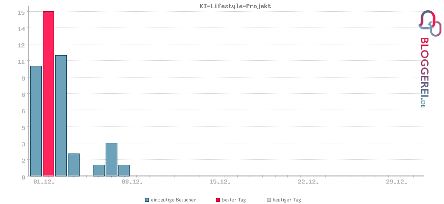The image size is (444, 204).
Task: Click the gray heutiger Tag legend swatch
Action: [268, 200]
